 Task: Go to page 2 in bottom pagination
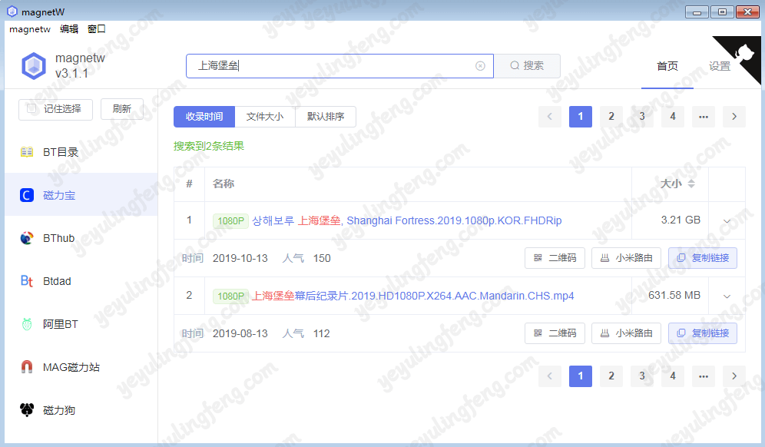[611, 376]
